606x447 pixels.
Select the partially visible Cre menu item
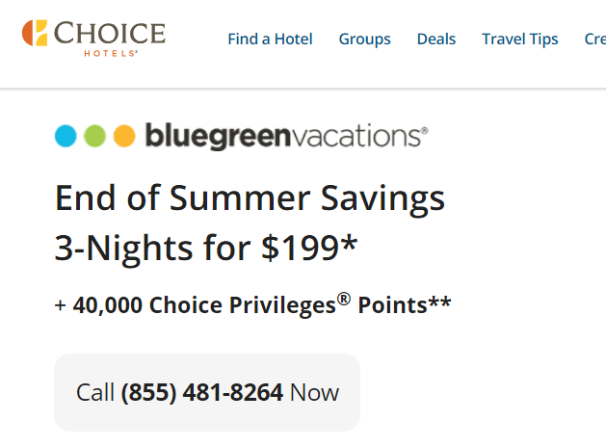click(x=595, y=39)
